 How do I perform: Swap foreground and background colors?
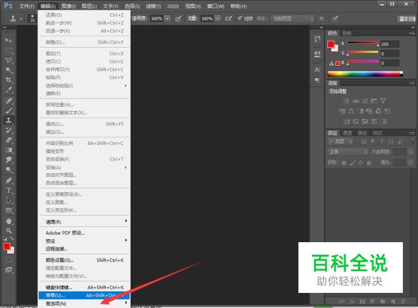[11, 239]
